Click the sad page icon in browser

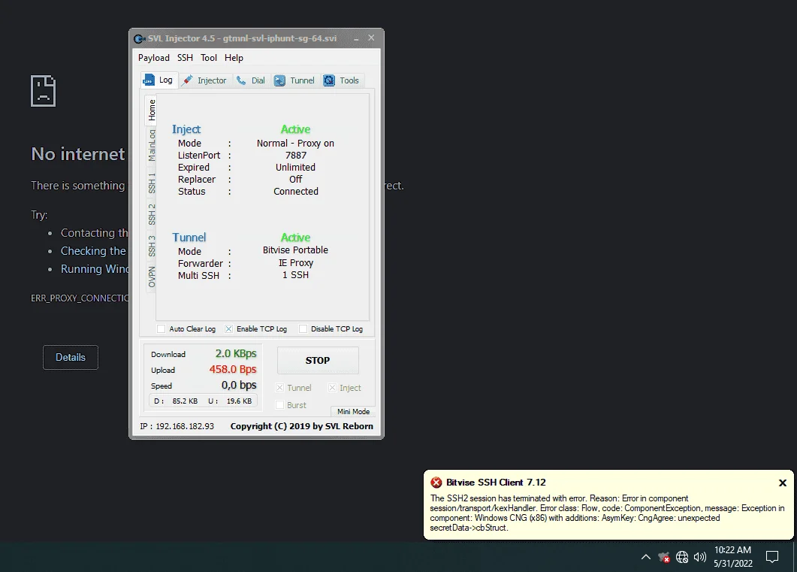click(x=44, y=91)
